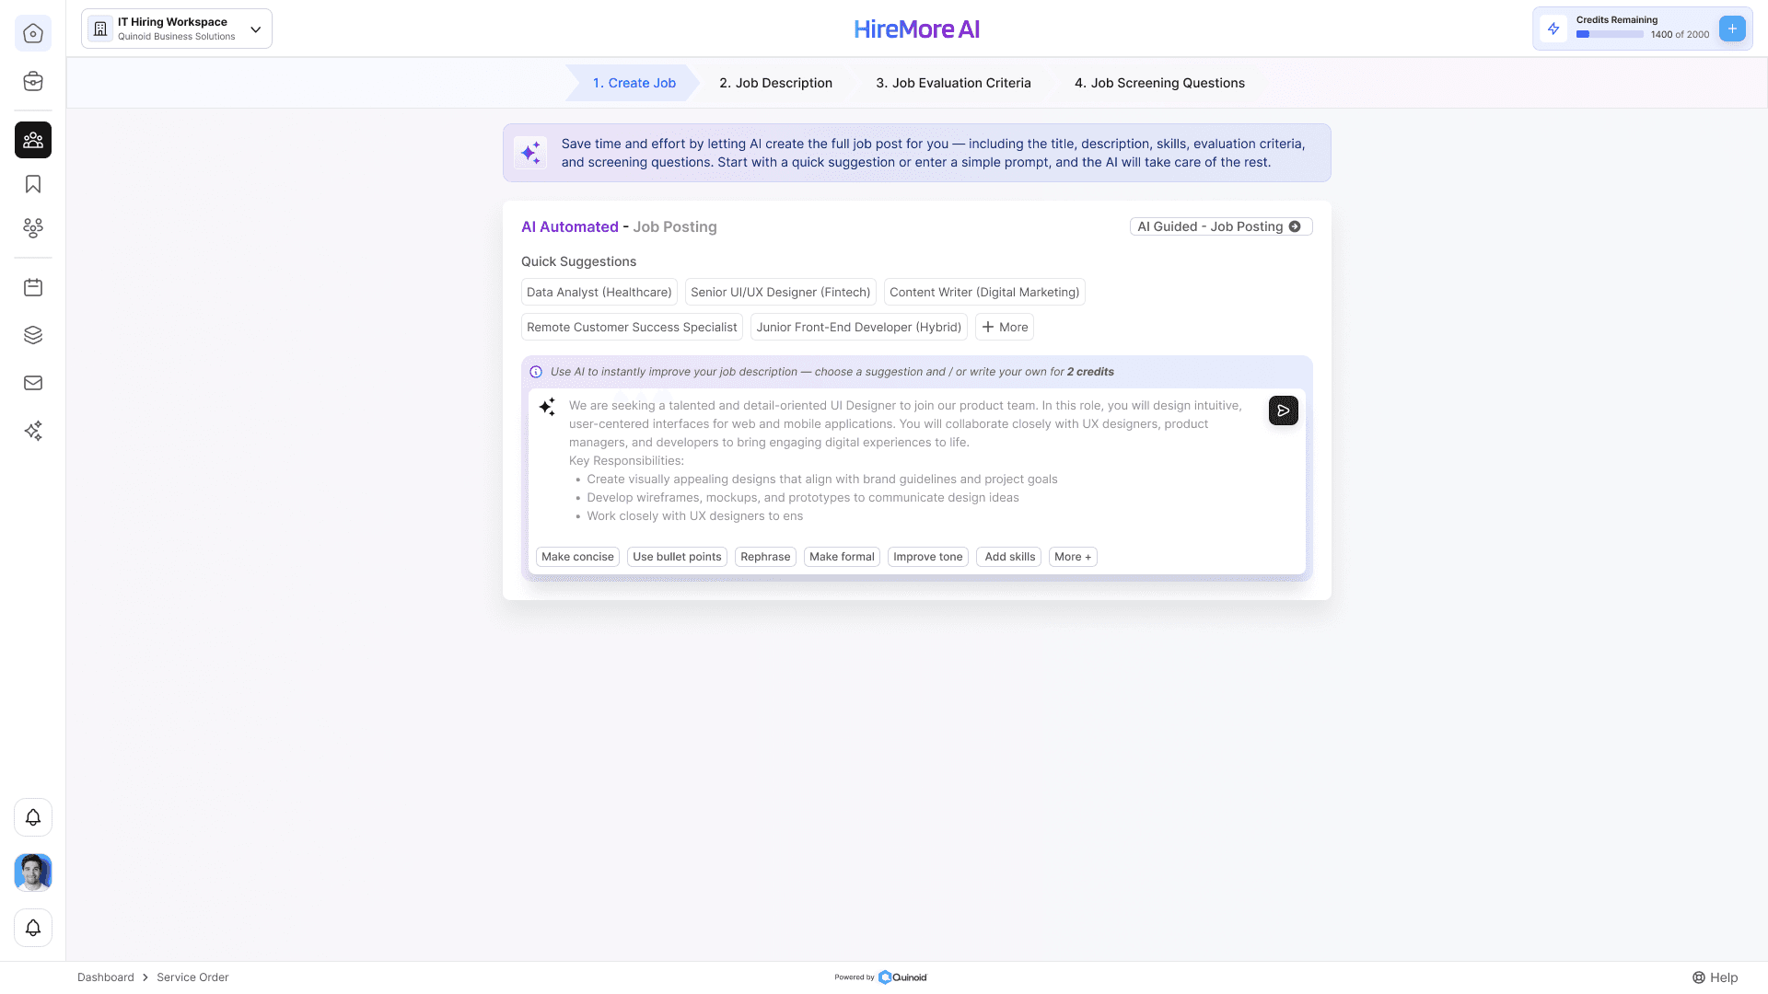Choose Data Analyst (Healthcare) suggestion
The height and width of the screenshot is (994, 1768).
click(x=599, y=292)
